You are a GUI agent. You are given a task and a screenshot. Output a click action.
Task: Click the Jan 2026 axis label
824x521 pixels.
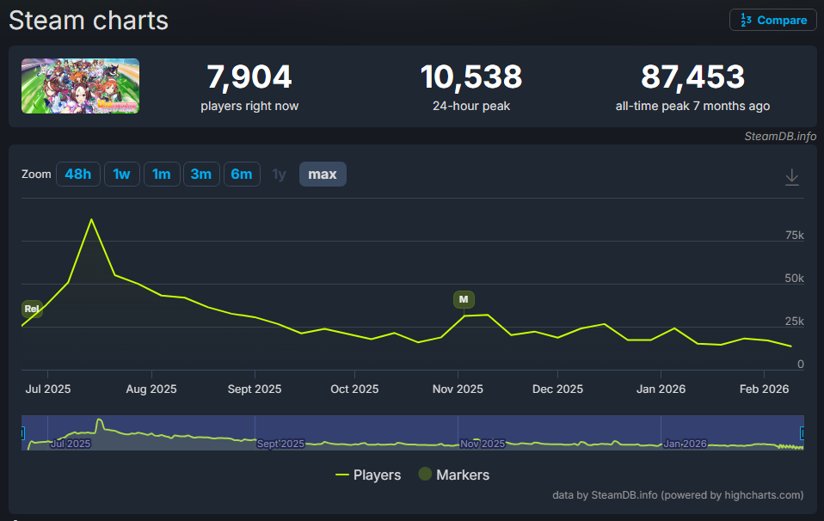tap(661, 389)
